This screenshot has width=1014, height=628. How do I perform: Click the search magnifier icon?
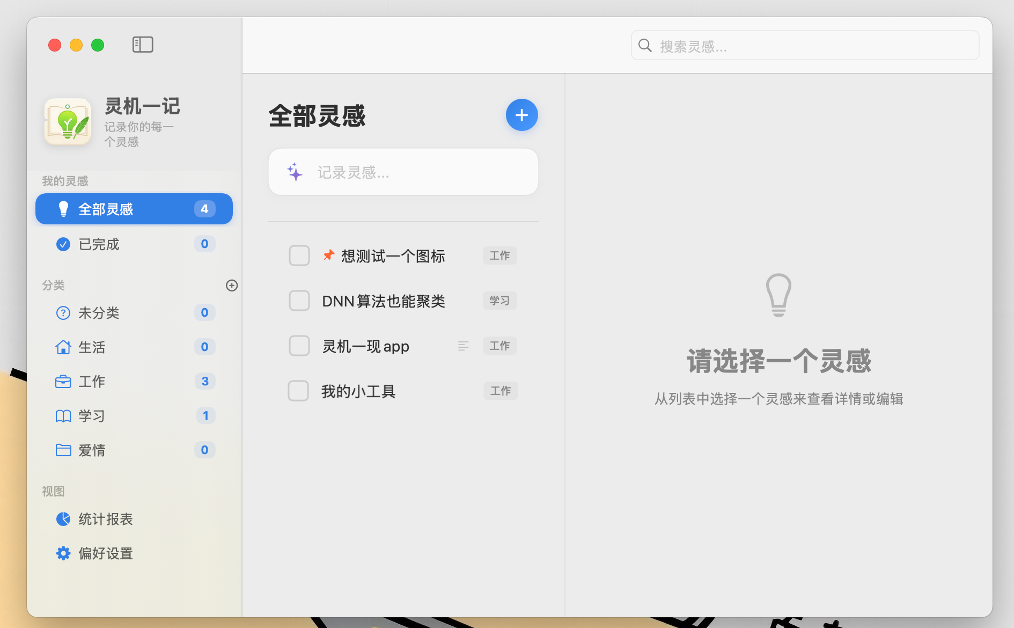point(645,46)
